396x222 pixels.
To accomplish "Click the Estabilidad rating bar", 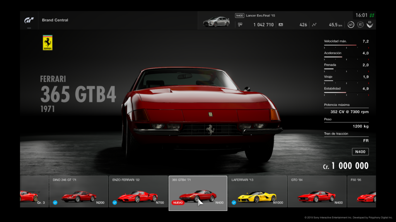I will click(346, 93).
